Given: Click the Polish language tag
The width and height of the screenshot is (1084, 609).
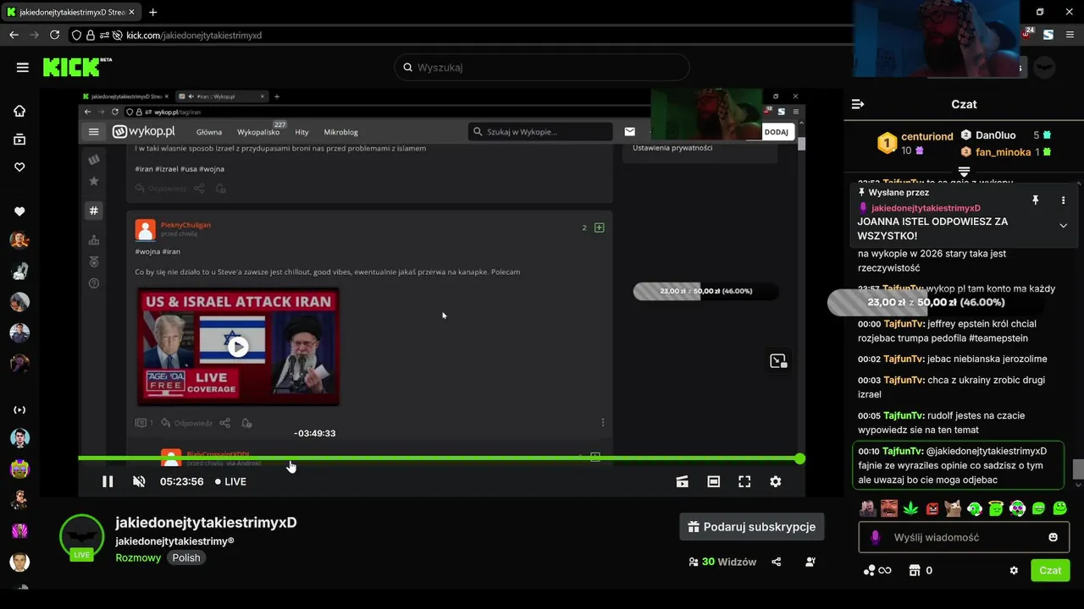Looking at the screenshot, I should point(186,557).
